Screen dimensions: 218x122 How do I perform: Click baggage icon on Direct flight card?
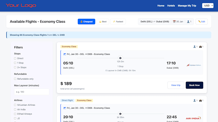pos(200,100)
